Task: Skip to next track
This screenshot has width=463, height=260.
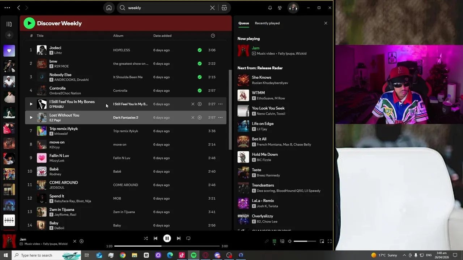Action: (x=178, y=238)
